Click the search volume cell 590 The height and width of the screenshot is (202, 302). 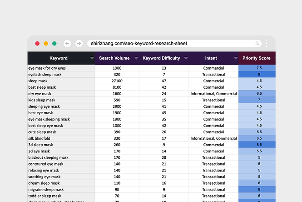117,100
